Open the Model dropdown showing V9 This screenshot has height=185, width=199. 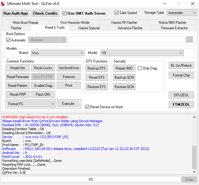tap(142, 53)
